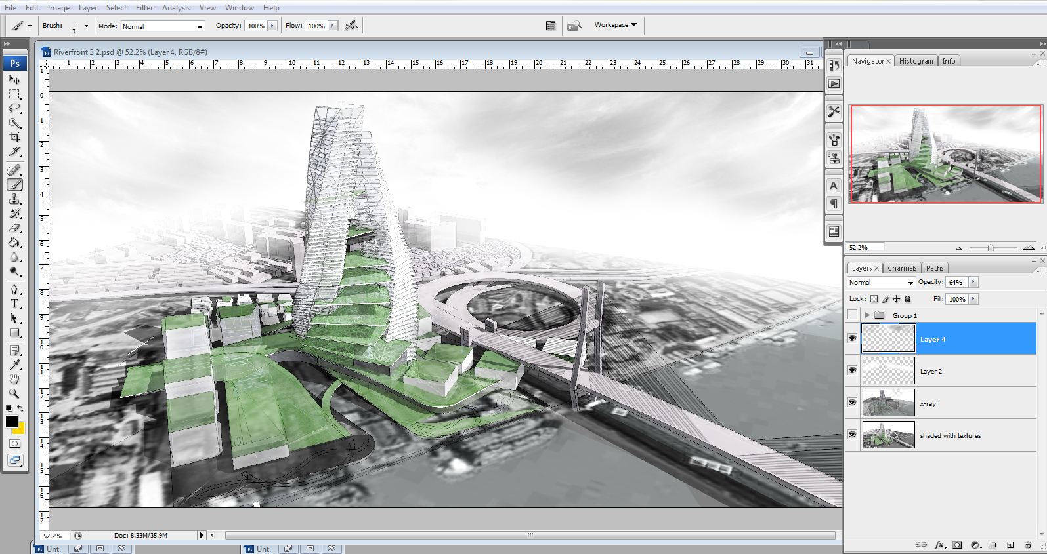Viewport: 1047px width, 554px height.
Task: Select the Magic Wand tool
Action: pos(14,123)
